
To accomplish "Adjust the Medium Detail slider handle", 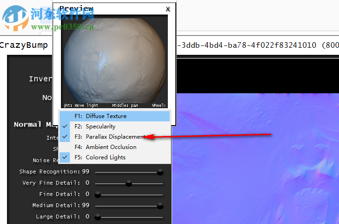I will (160, 206).
